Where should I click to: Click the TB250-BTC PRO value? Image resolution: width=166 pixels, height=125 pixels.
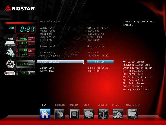[96, 34]
